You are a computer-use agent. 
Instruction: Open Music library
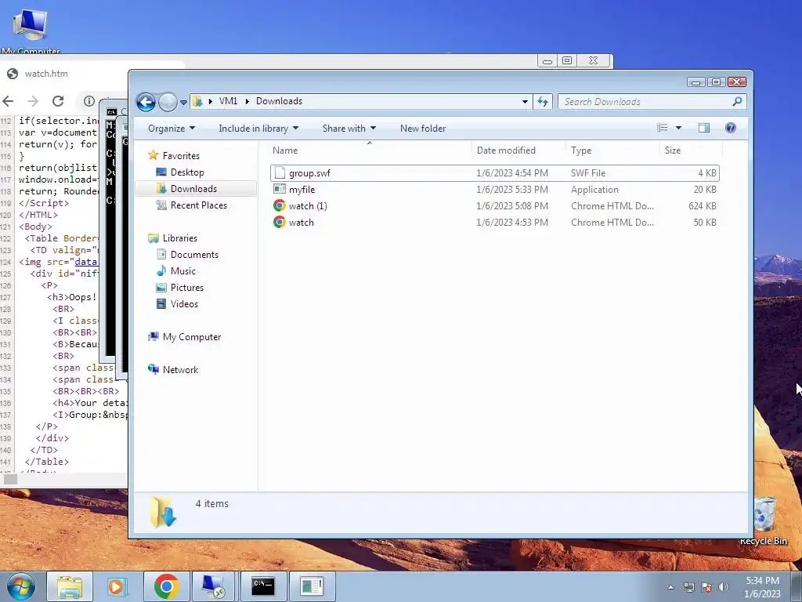[182, 270]
